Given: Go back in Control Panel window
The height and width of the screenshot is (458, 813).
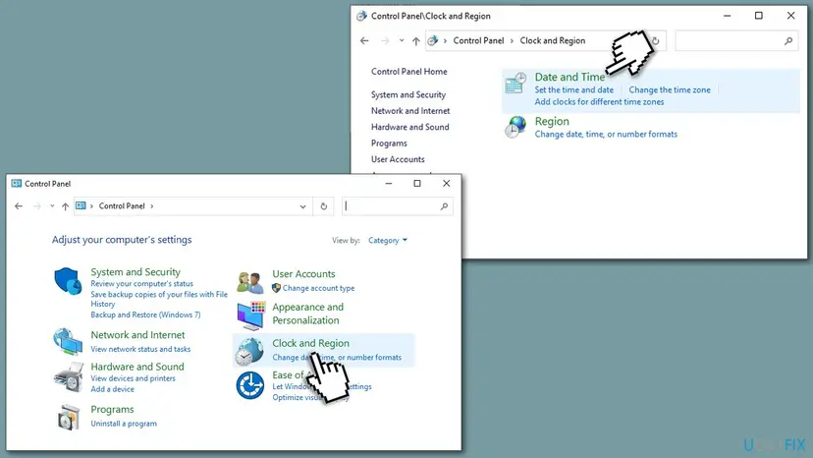Looking at the screenshot, I should point(19,206).
